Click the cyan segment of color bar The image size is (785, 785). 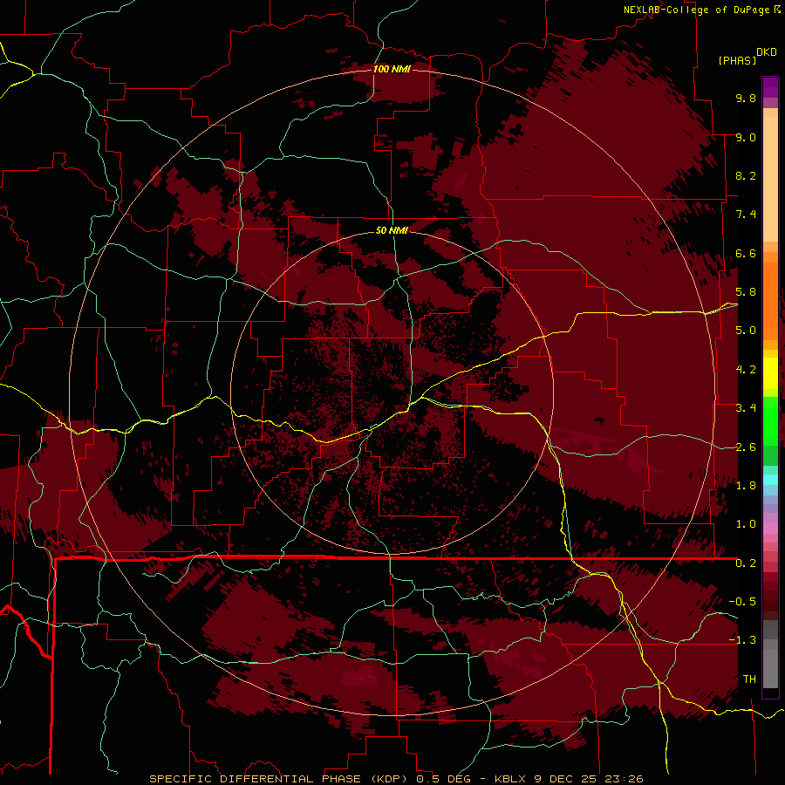(770, 480)
